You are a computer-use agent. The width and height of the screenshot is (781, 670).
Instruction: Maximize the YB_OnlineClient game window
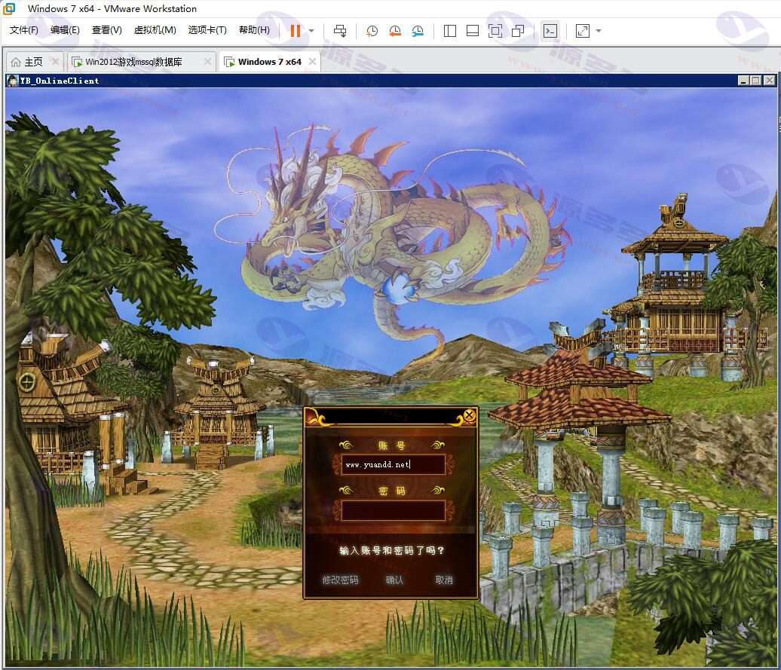point(756,80)
